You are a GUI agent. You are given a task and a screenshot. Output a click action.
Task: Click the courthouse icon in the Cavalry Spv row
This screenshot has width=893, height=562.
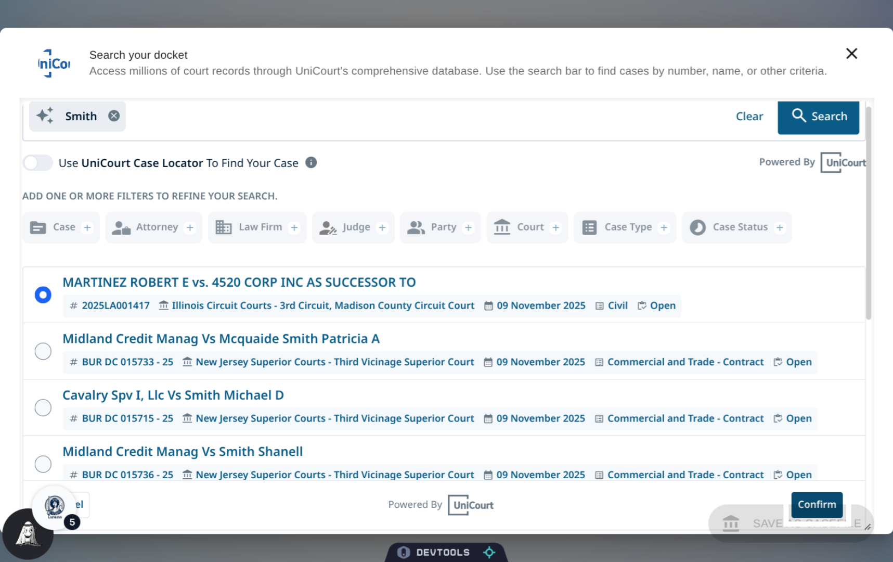[x=187, y=418]
